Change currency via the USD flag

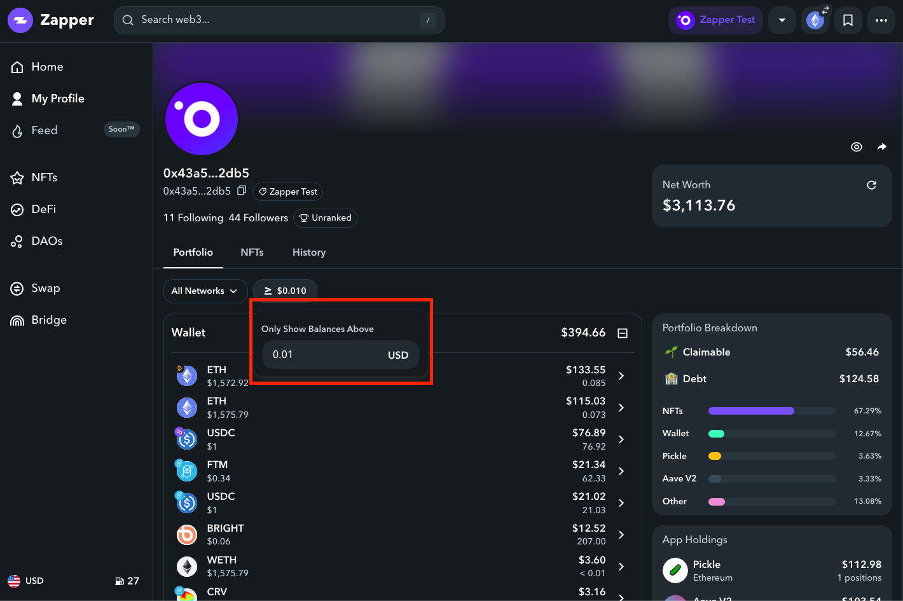click(25, 581)
